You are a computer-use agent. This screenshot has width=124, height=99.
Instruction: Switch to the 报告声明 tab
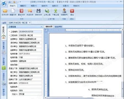(x=58, y=27)
